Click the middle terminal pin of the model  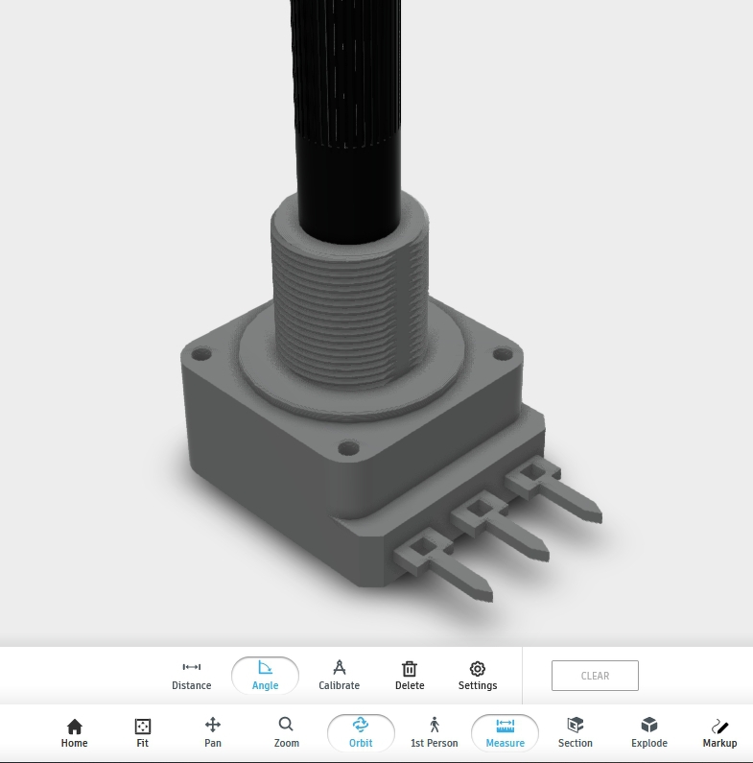[x=501, y=527]
